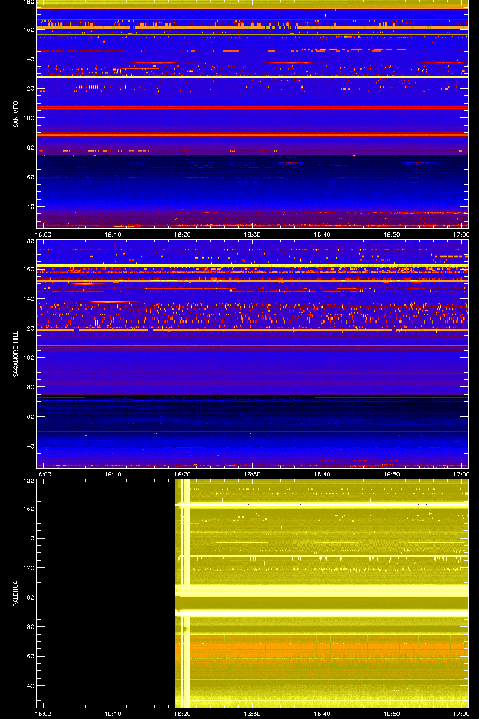Click the 80 tick on Palehua axis
Screen dimensions: 479x719
[30, 627]
